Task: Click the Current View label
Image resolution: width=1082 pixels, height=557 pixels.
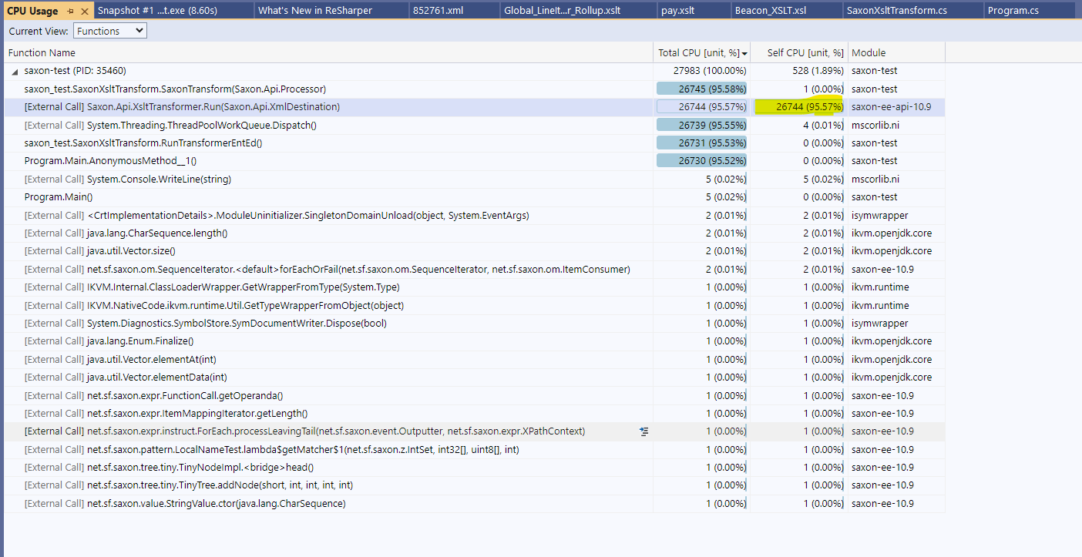Action: pyautogui.click(x=38, y=31)
